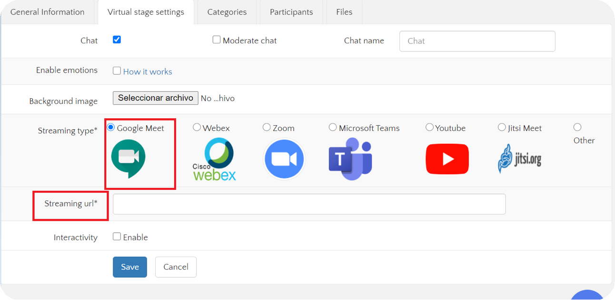This screenshot has height=300, width=615.
Task: Tick the Enable emotions checkbox
Action: coord(117,71)
